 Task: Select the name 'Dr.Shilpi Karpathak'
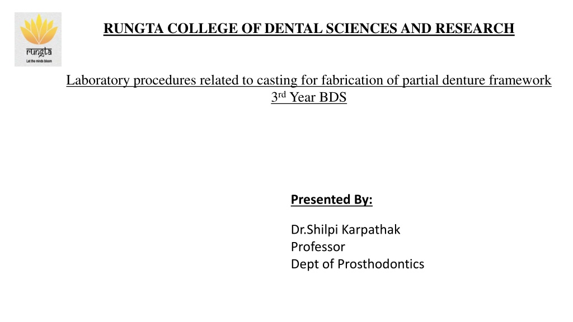point(345,230)
